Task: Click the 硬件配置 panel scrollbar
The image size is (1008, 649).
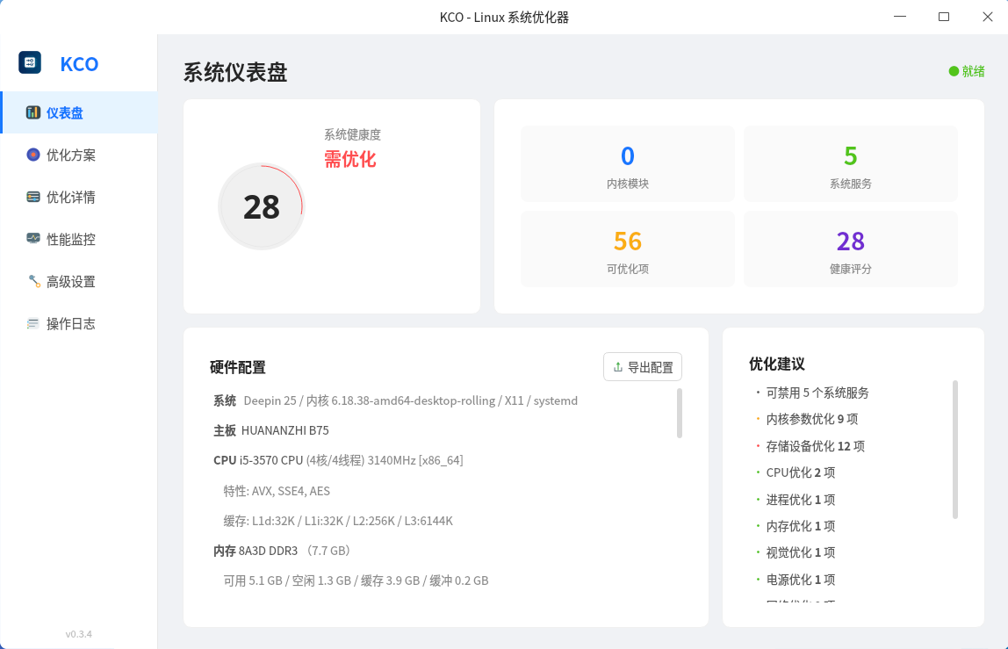Action: pyautogui.click(x=680, y=413)
